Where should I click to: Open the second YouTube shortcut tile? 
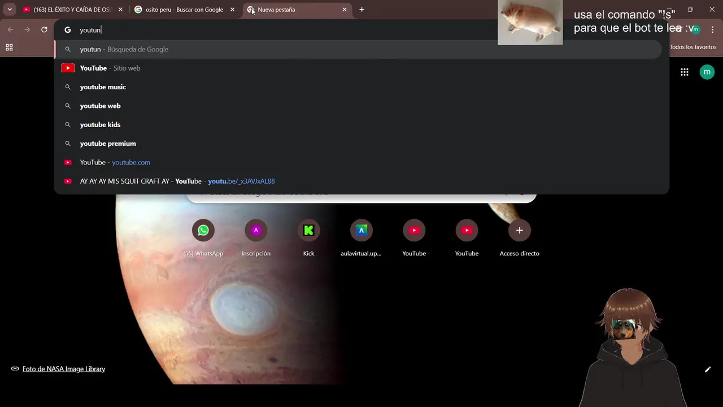pyautogui.click(x=467, y=237)
